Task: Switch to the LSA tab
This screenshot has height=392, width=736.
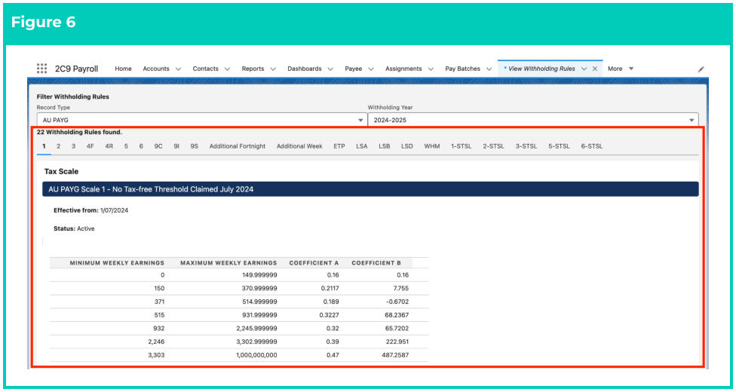Action: pos(361,146)
